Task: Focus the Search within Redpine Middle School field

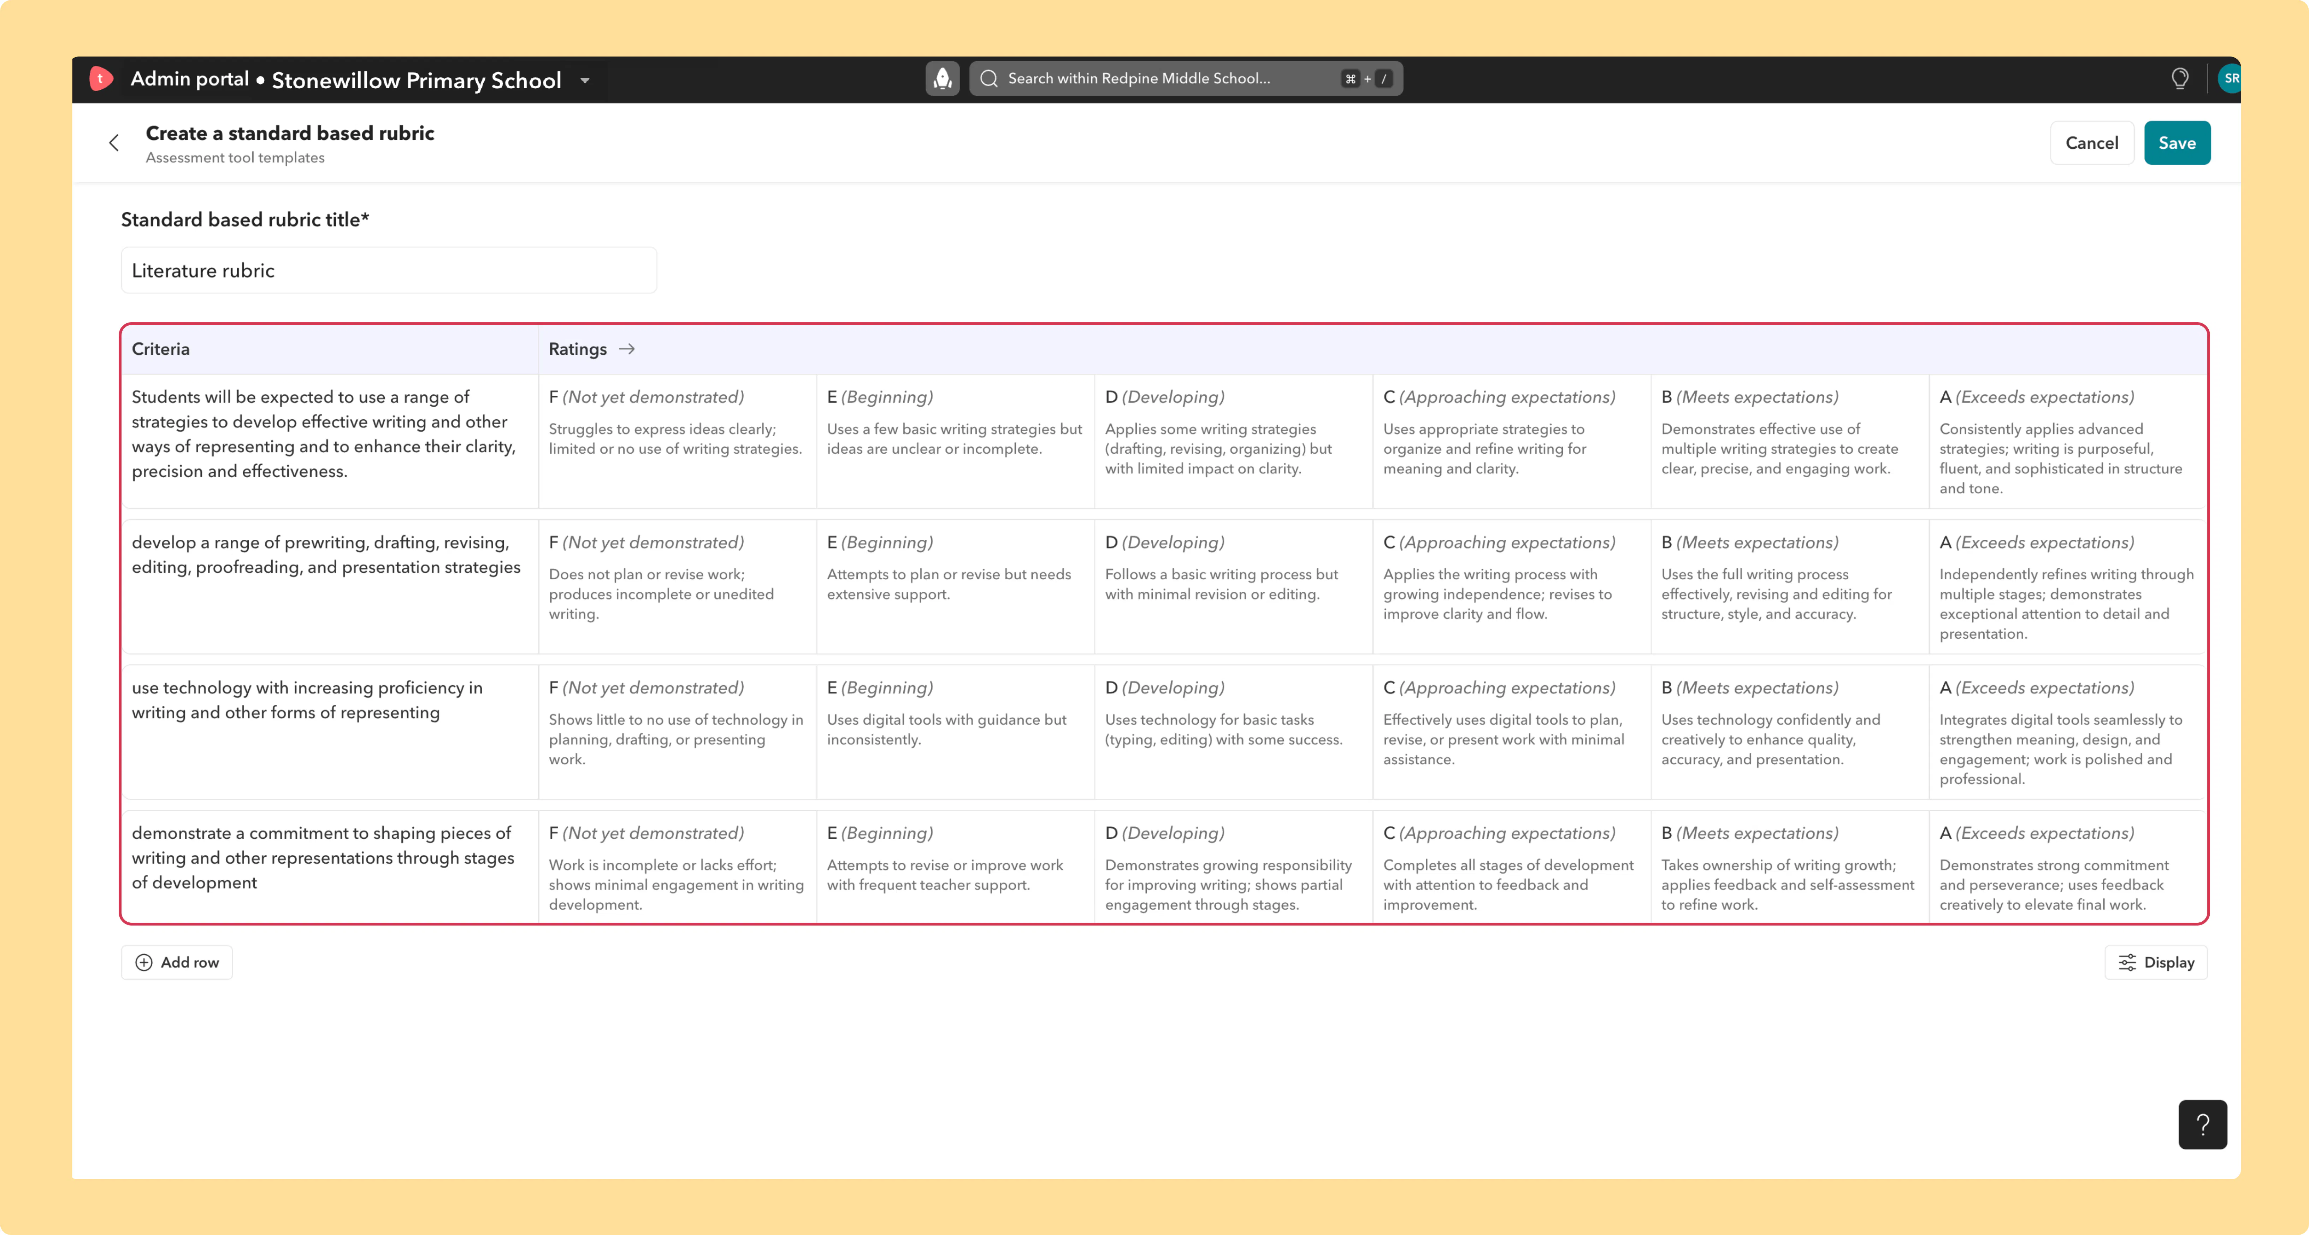Action: point(1186,79)
